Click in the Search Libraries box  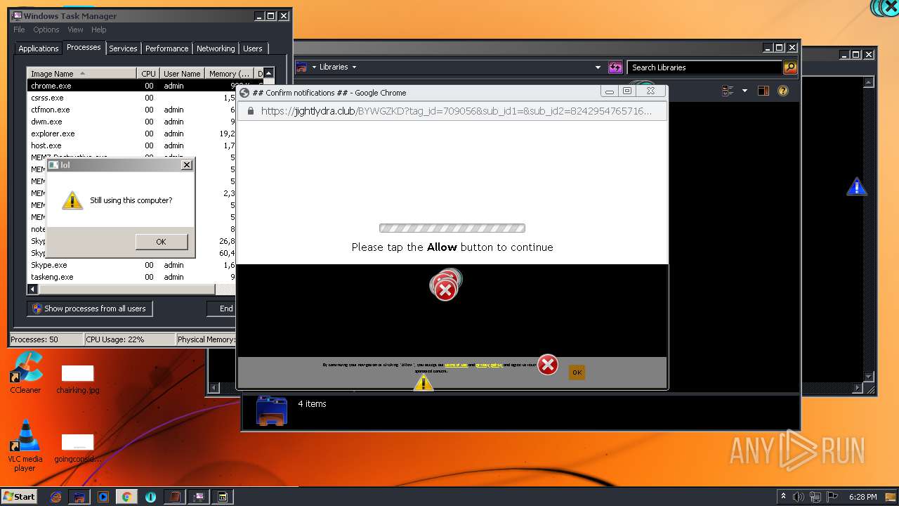click(x=704, y=67)
